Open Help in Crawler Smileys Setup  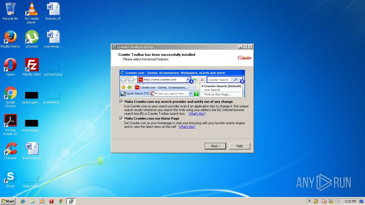(240, 146)
